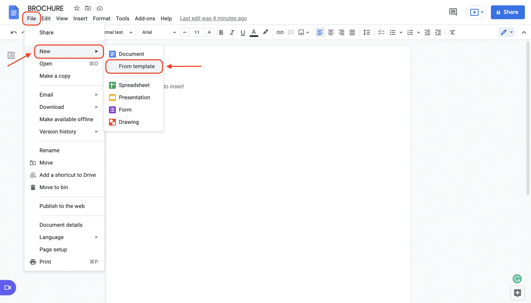Image resolution: width=531 pixels, height=303 pixels.
Task: Toggle bold formatting
Action: [221, 32]
